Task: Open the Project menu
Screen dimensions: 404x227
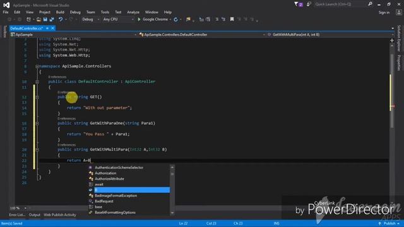Action: pyautogui.click(x=45, y=12)
